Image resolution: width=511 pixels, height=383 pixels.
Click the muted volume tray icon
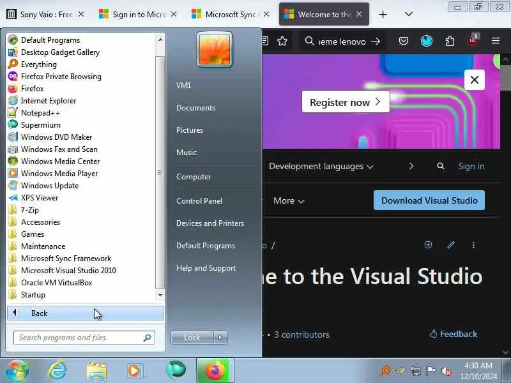(x=446, y=371)
